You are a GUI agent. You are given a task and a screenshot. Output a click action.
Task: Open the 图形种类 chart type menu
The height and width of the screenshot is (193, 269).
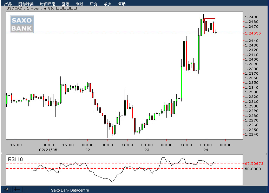(x=25, y=4)
